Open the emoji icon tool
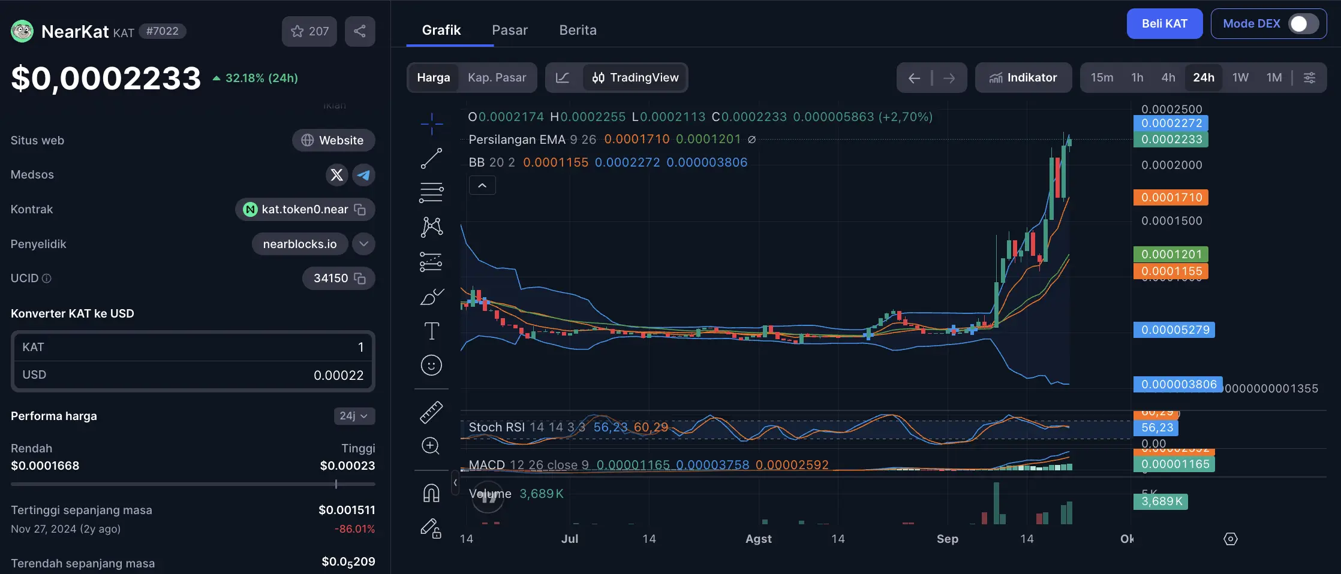 point(431,365)
